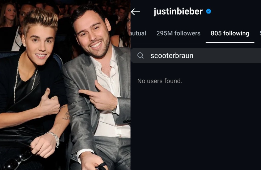Screen dimensions: 261x170
Task: Click the magnifying glass search icon
Action: (140, 55)
